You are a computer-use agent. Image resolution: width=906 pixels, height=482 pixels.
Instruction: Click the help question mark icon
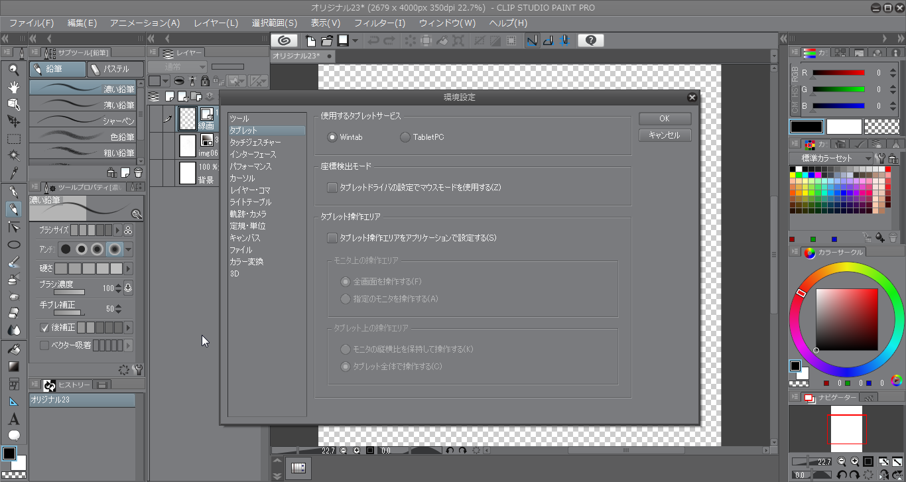coord(590,40)
